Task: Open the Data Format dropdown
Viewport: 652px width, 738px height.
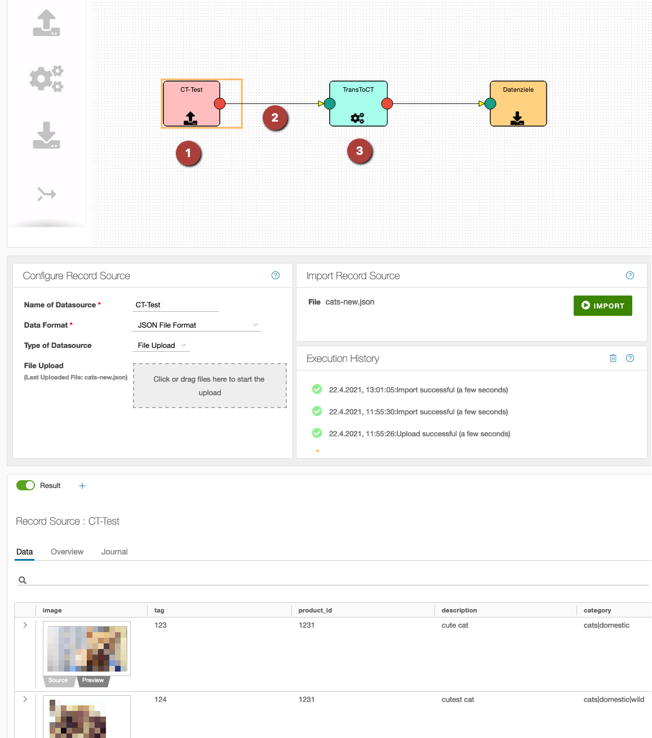Action: (197, 325)
